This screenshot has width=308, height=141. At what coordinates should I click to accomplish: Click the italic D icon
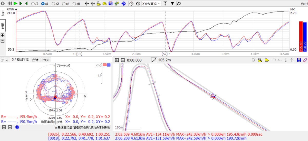pyautogui.click(x=179, y=4)
